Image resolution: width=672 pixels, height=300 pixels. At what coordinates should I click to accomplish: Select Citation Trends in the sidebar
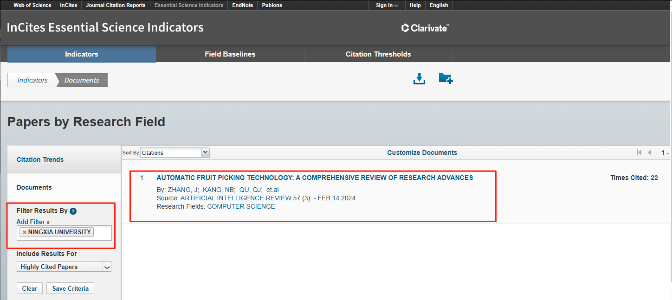click(x=40, y=160)
